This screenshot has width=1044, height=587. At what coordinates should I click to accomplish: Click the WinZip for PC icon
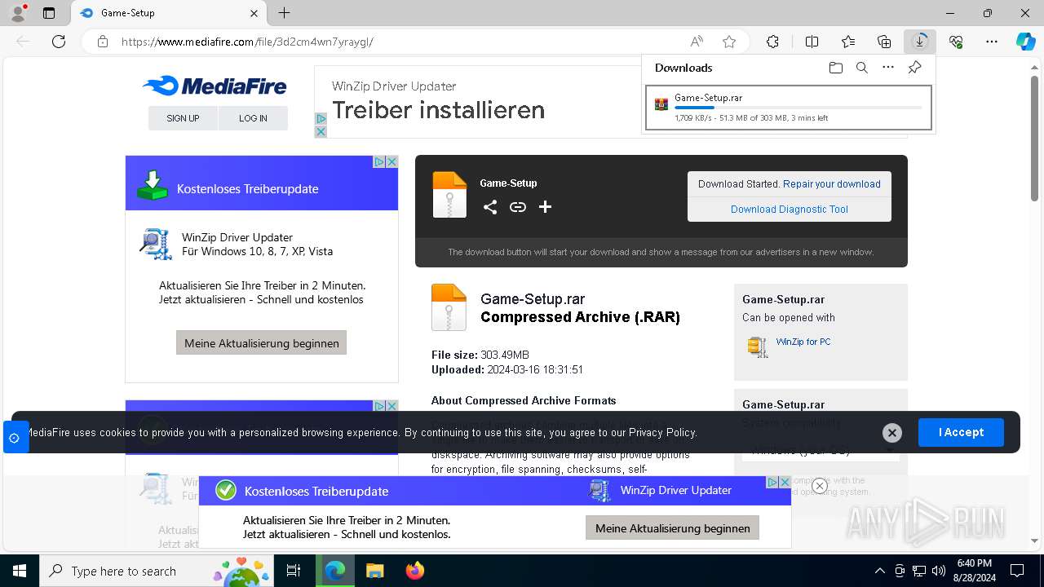758,346
